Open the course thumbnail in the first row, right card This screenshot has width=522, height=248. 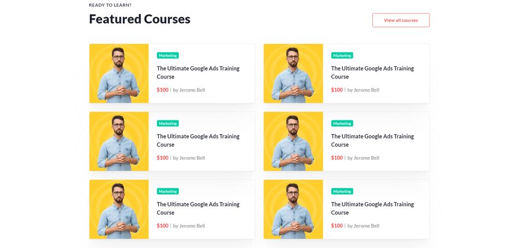point(293,74)
